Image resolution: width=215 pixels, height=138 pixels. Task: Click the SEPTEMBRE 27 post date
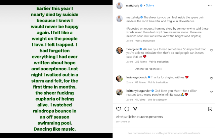click(x=123, y=121)
